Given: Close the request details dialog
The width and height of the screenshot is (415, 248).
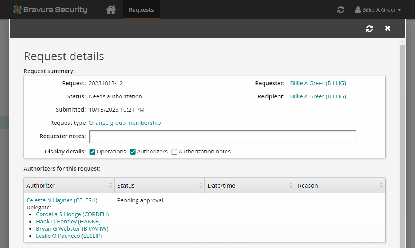Looking at the screenshot, I should coord(387,28).
